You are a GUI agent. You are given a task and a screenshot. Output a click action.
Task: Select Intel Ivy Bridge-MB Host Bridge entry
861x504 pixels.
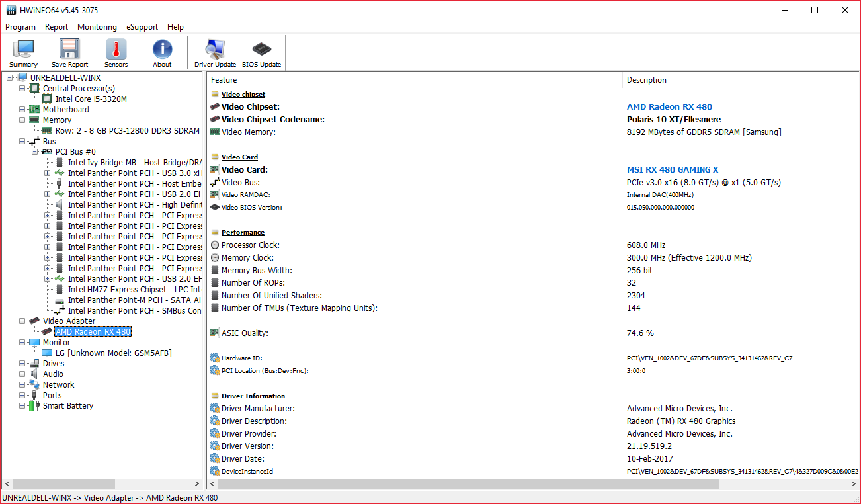135,163
